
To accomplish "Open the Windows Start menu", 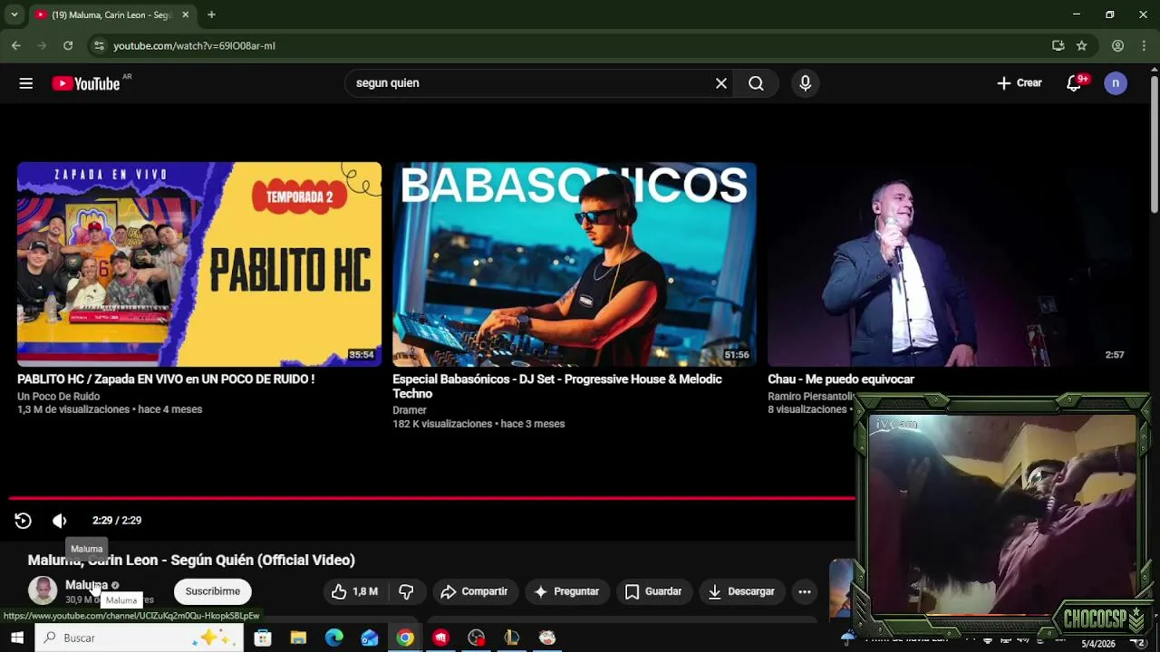I will tap(17, 638).
